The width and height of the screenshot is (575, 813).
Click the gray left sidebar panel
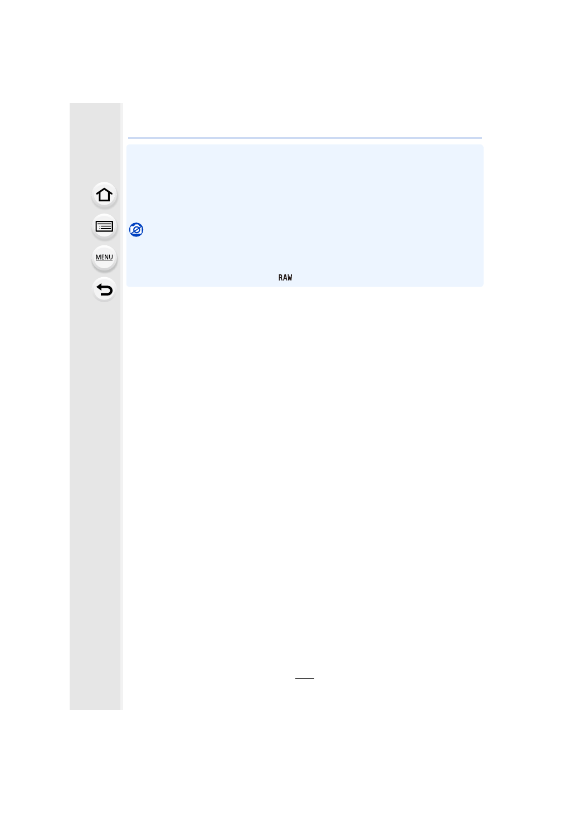click(95, 406)
